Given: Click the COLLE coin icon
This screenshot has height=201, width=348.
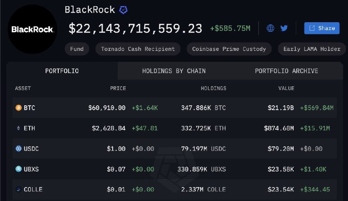Looking at the screenshot, I should pos(19,189).
